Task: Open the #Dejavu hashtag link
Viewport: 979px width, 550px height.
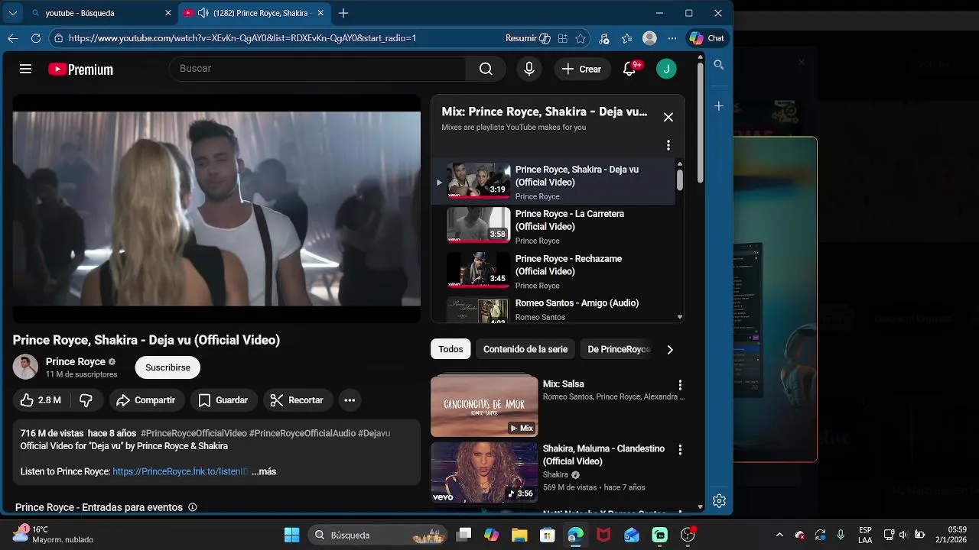Action: [x=374, y=433]
